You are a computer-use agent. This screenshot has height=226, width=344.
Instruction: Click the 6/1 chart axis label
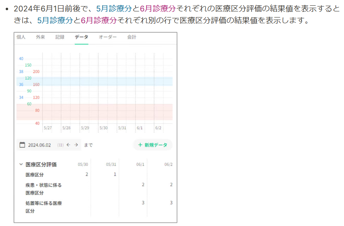point(140,128)
